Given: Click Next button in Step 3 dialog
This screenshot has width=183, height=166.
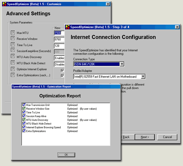Looking at the screenshot, I should point(145,137).
